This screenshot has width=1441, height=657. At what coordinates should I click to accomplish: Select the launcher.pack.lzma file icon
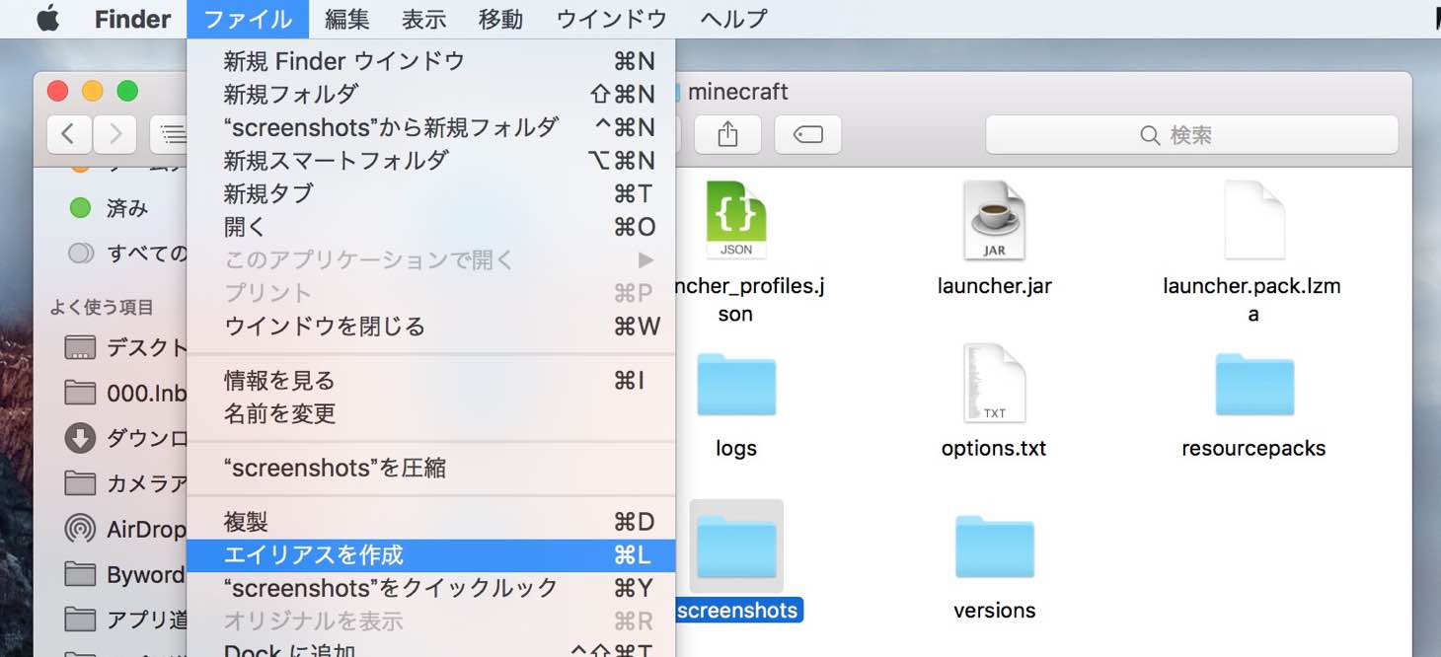(x=1253, y=220)
